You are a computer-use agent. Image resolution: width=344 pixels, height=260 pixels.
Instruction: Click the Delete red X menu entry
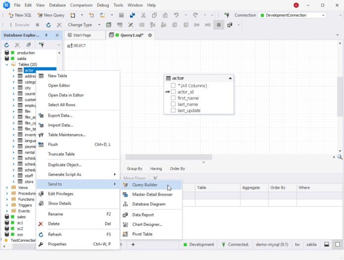pos(55,224)
